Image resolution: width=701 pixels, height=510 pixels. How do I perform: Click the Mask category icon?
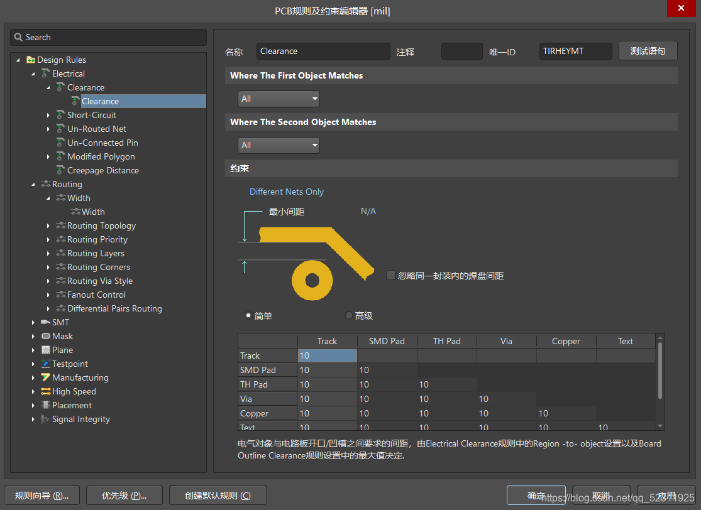[45, 336]
